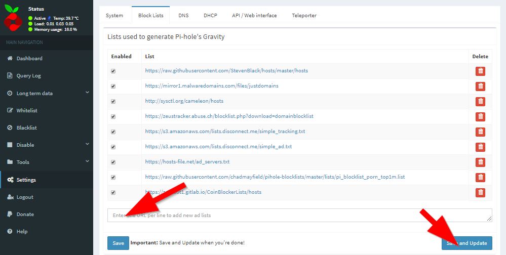Click the textarea resize grip
The width and height of the screenshot is (506, 255).
click(x=490, y=219)
